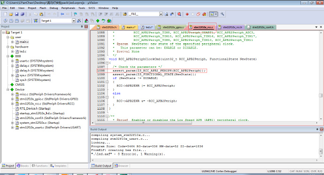The image size is (324, 175).
Task: Click Select Software Packs icon
Action: 103,21
